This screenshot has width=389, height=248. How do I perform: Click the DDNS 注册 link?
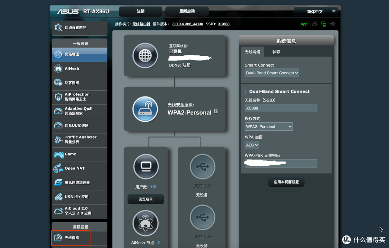point(187,65)
